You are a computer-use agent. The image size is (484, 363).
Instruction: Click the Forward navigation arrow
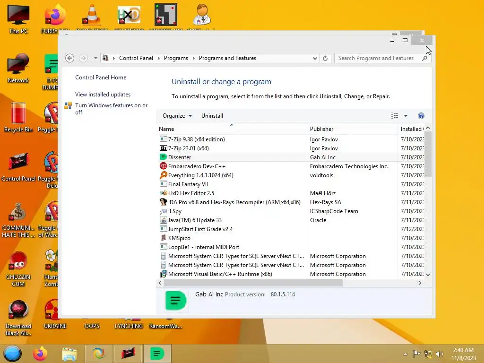(x=83, y=58)
